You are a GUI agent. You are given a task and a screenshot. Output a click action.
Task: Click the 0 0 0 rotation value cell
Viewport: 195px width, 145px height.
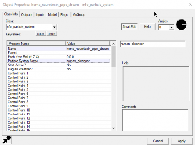(x=88, y=57)
